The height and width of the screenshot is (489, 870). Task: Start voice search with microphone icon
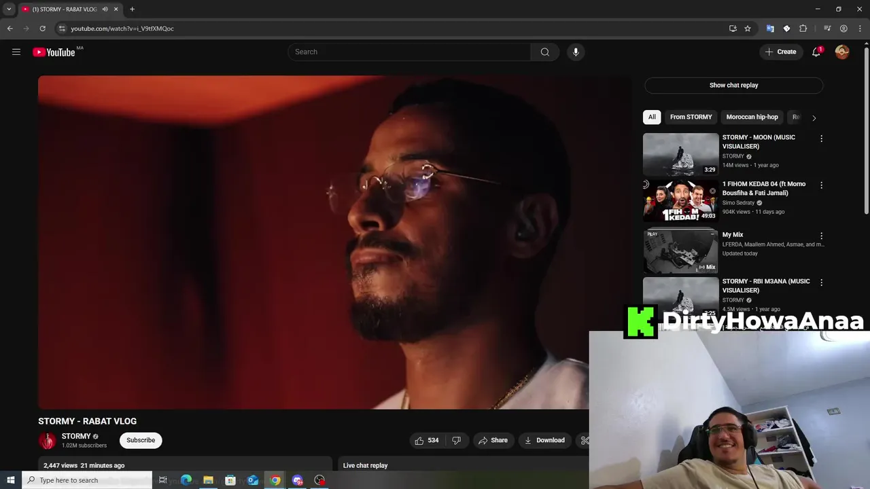click(576, 52)
